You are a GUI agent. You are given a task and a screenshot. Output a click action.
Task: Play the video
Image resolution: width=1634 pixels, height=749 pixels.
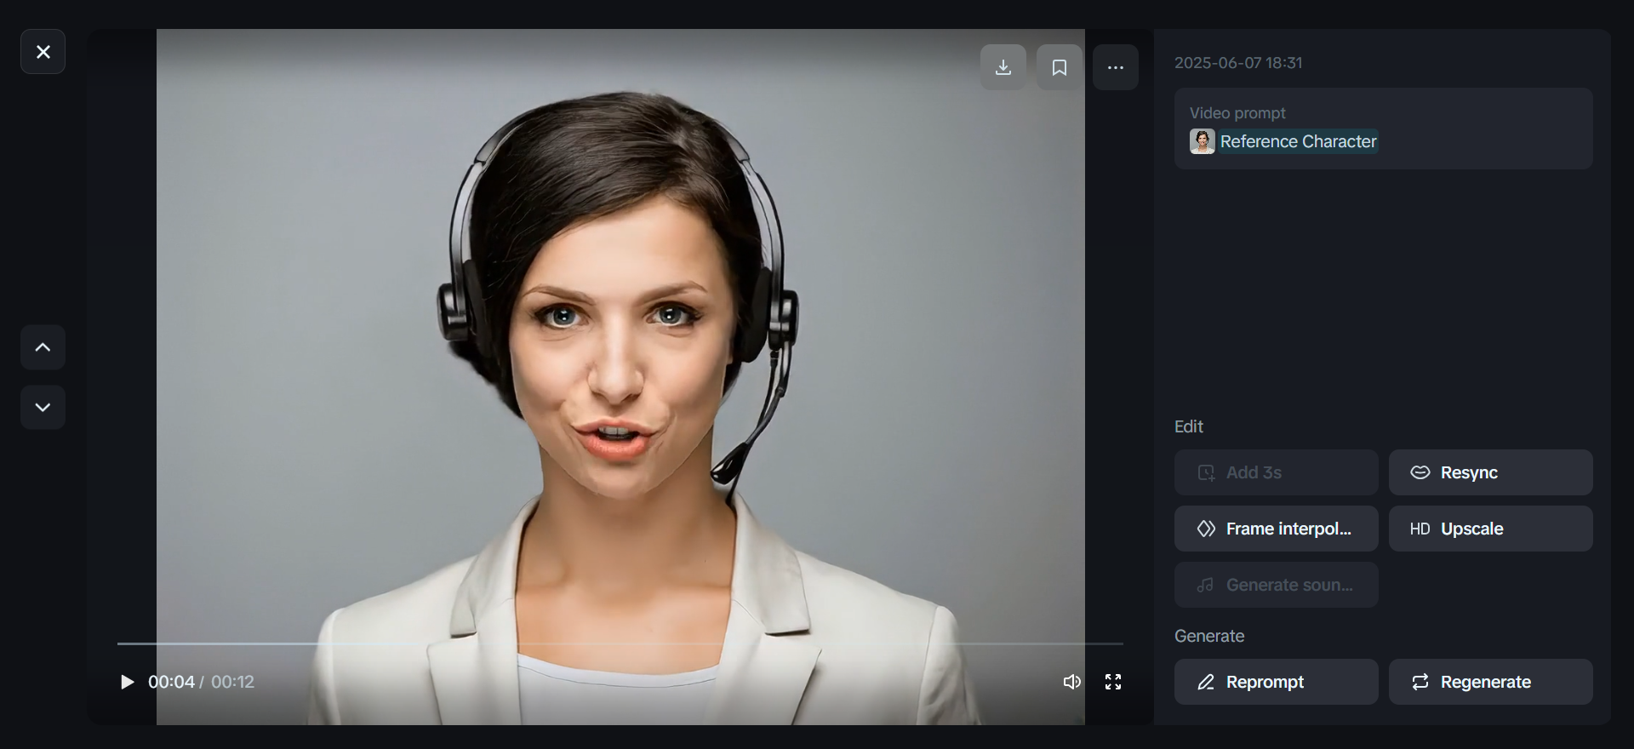(x=127, y=682)
